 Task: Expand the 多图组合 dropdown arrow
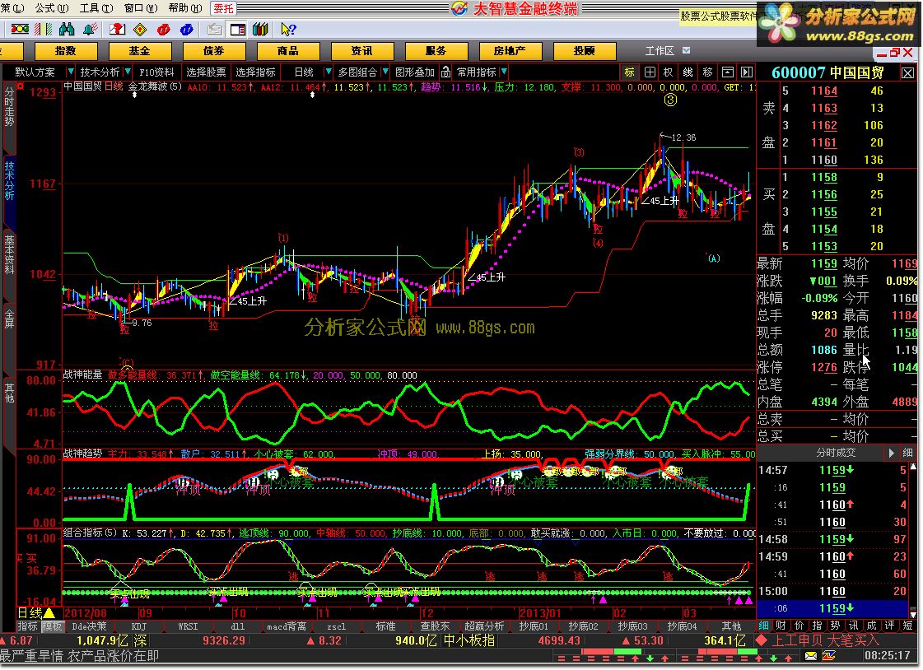click(385, 72)
